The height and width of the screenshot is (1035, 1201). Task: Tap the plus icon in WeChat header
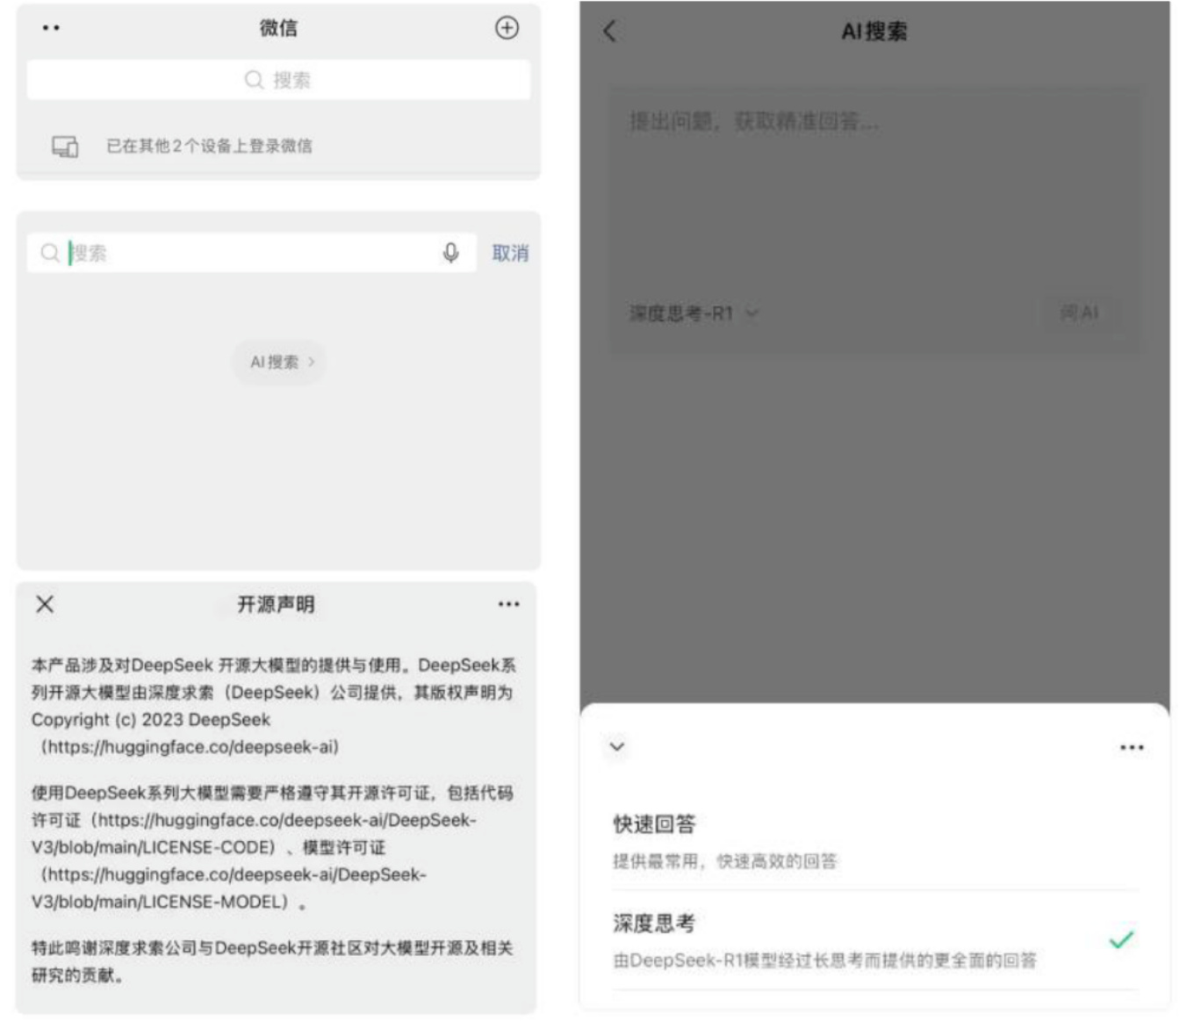(x=507, y=28)
